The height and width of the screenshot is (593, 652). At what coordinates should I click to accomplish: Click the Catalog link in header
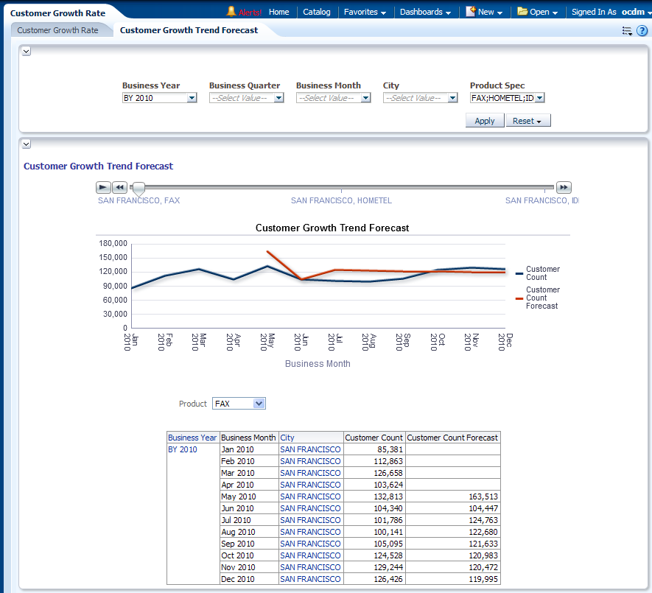click(x=317, y=12)
